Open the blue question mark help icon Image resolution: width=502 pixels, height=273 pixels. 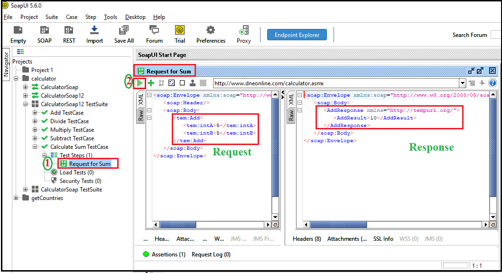(x=493, y=83)
